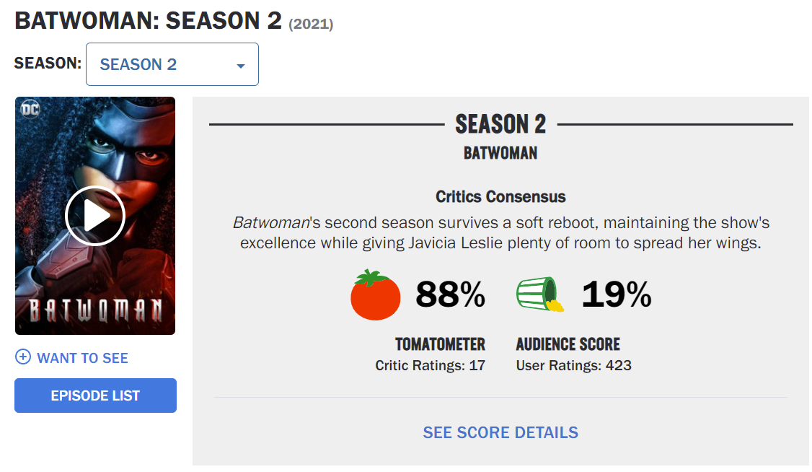Viewport: 812px width, 472px height.
Task: Click the red tomato Tomatometer icon
Action: click(375, 294)
